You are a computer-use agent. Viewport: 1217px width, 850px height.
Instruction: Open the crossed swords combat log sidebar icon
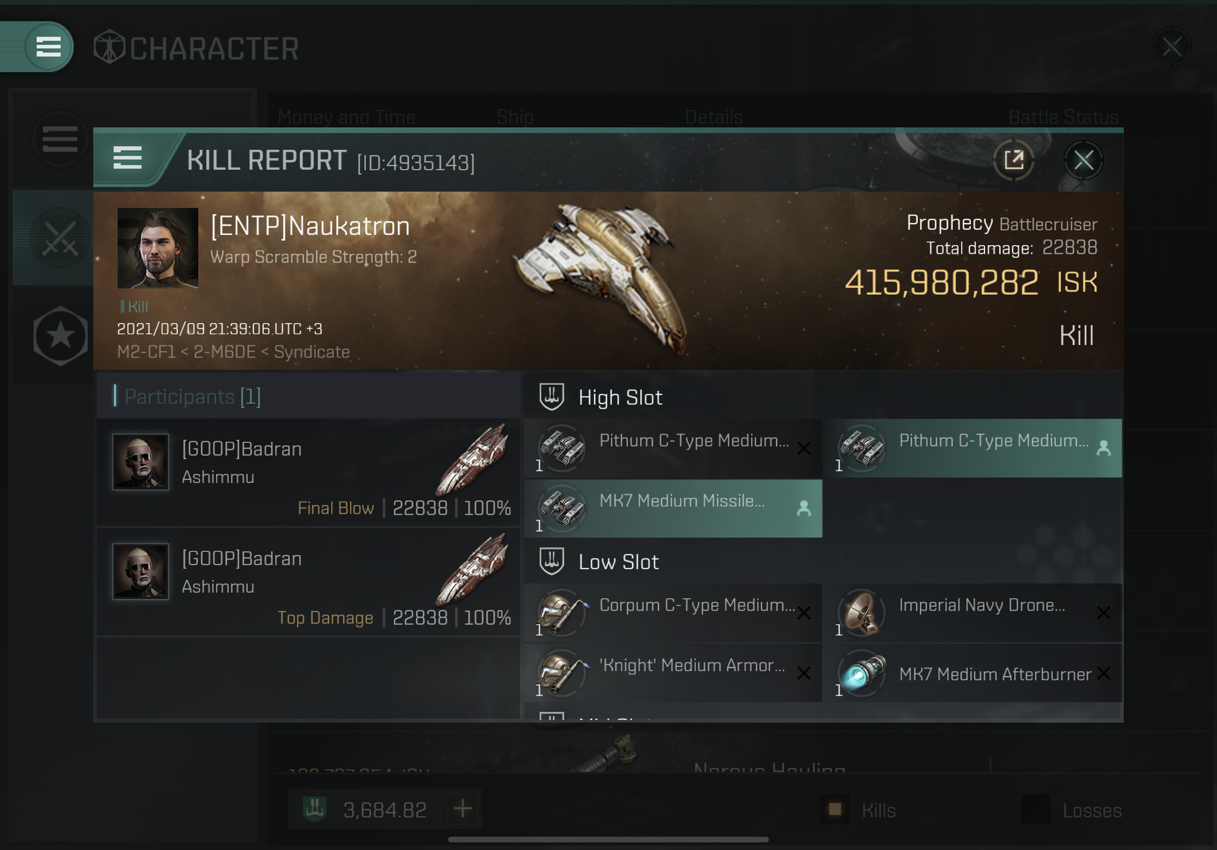coord(60,238)
